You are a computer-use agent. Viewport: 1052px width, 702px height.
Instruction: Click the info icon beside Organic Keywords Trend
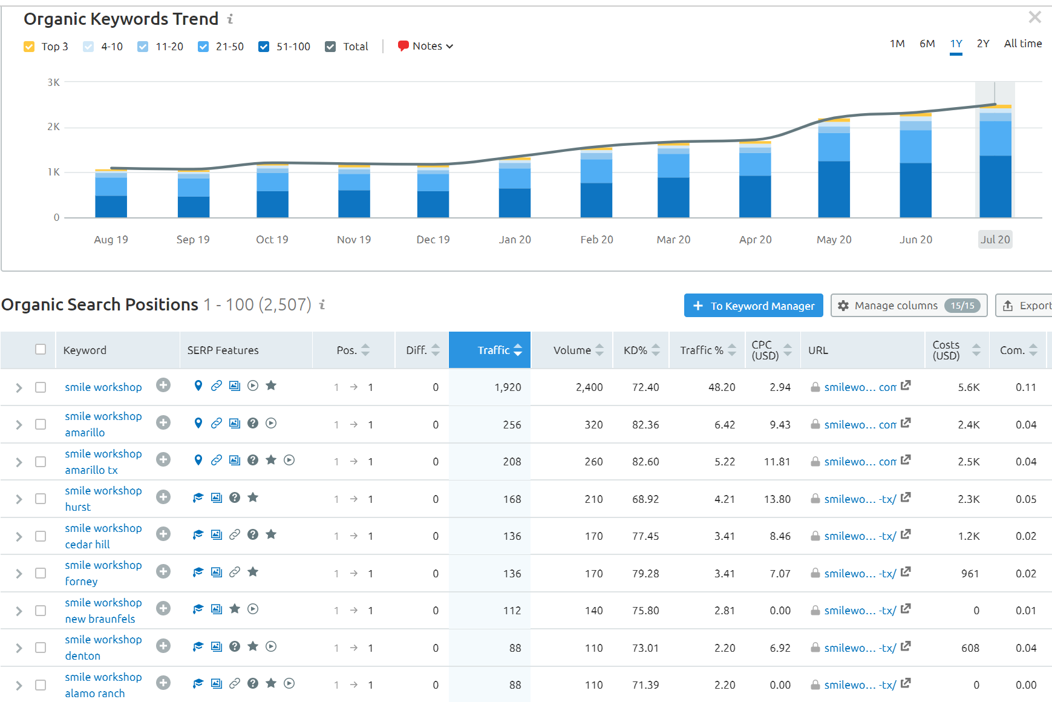click(230, 19)
